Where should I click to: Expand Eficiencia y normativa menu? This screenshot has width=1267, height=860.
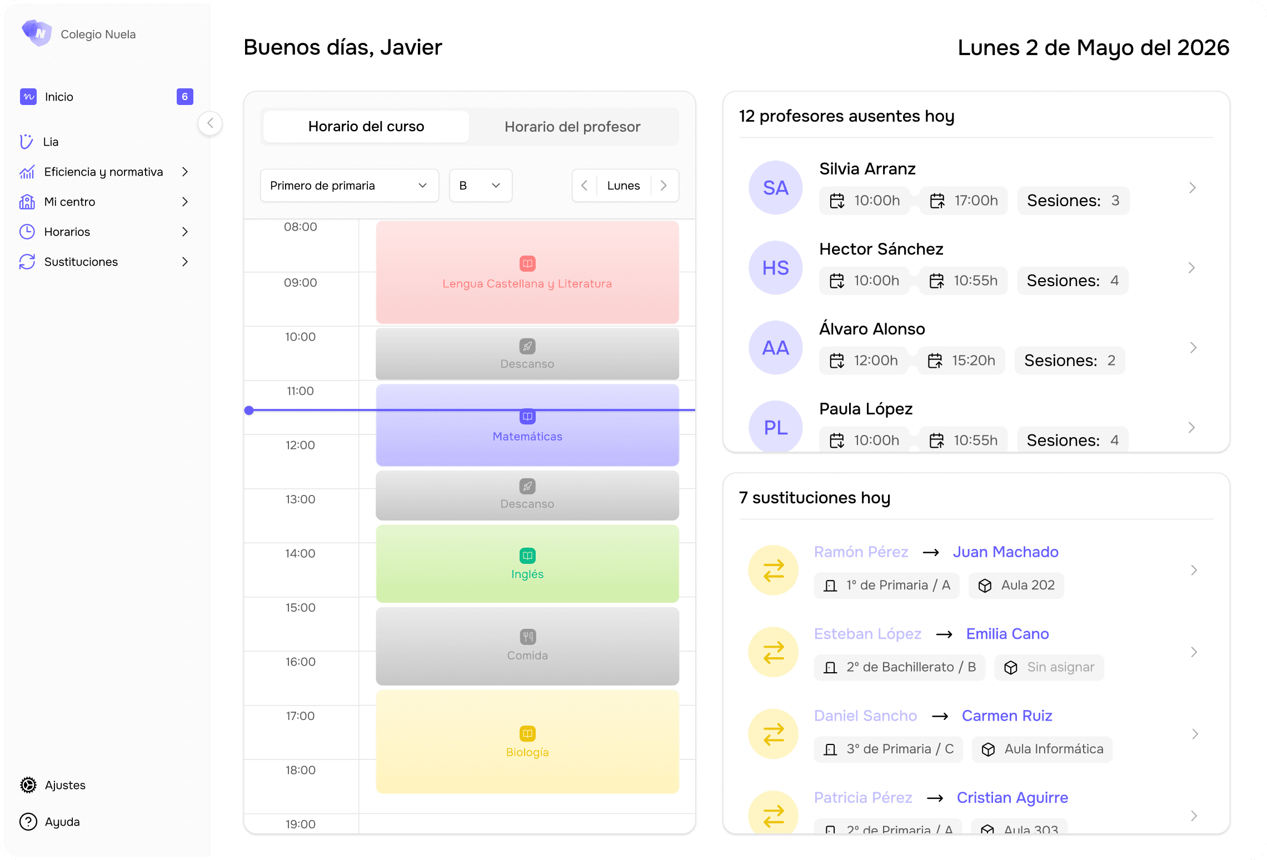(x=185, y=172)
